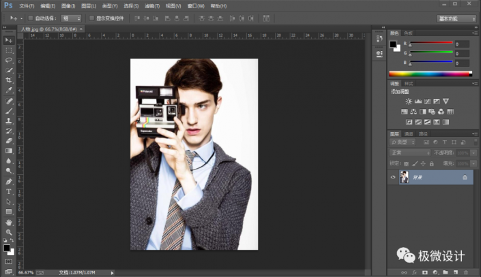Click the foreground color swatch in Color panel
The height and width of the screenshot is (277, 481).
393,44
